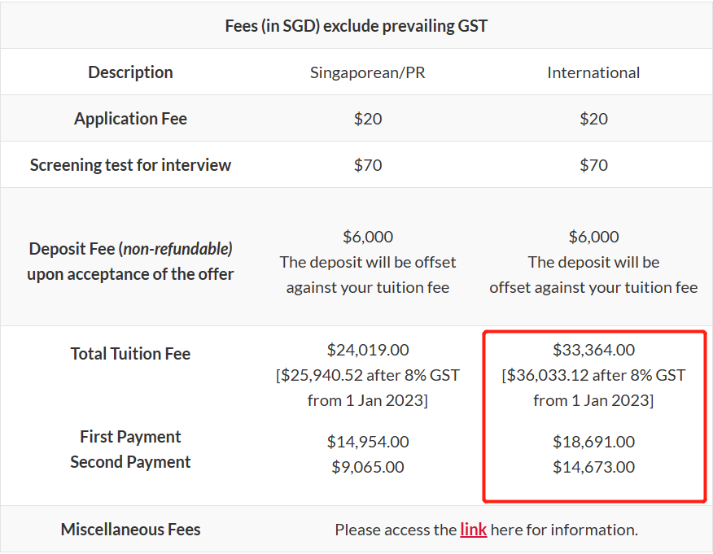Image resolution: width=713 pixels, height=554 pixels.
Task: Click the Singaporean/PR $6,000 deposit amount
Action: 367,237
